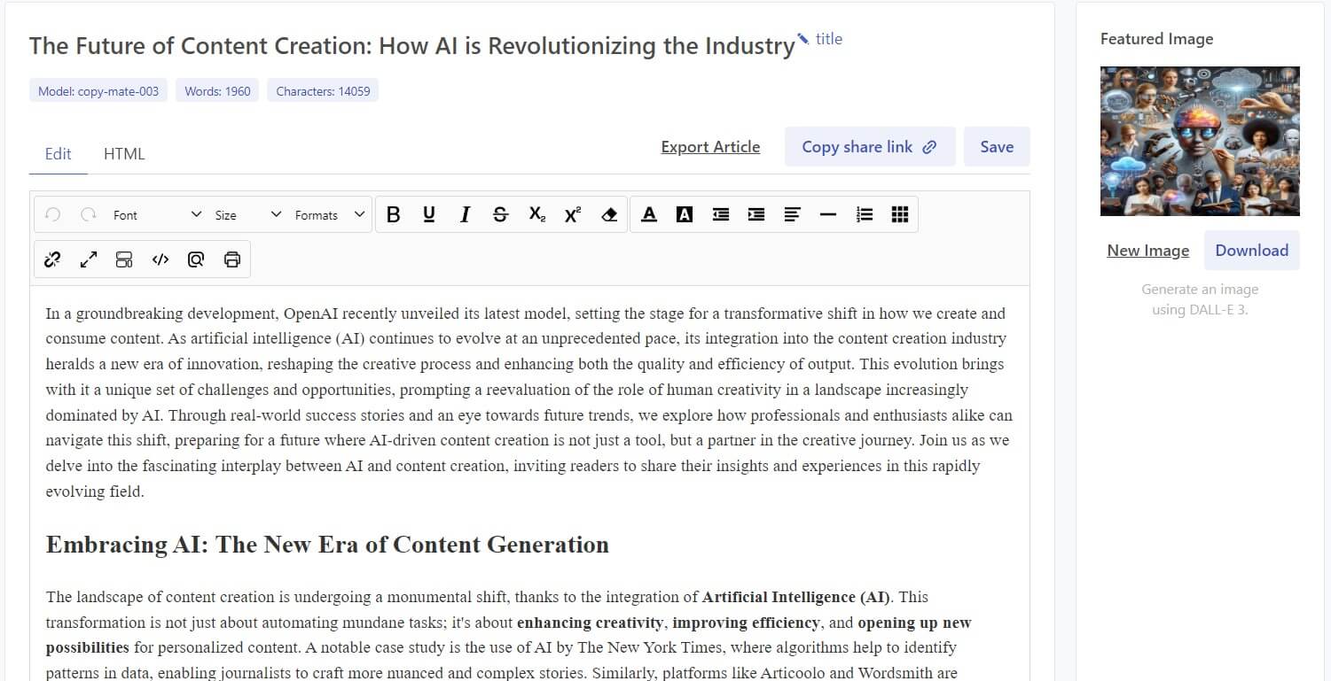Apply strikethrough formatting
1331x681 pixels.
tap(500, 214)
